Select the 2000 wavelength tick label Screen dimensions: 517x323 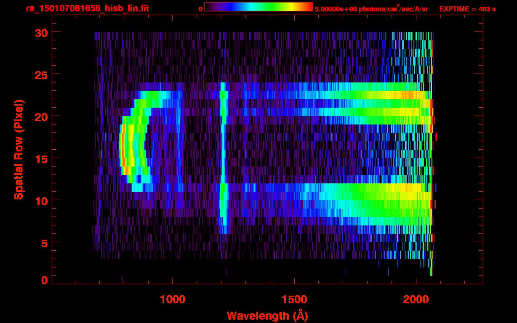tap(416, 299)
